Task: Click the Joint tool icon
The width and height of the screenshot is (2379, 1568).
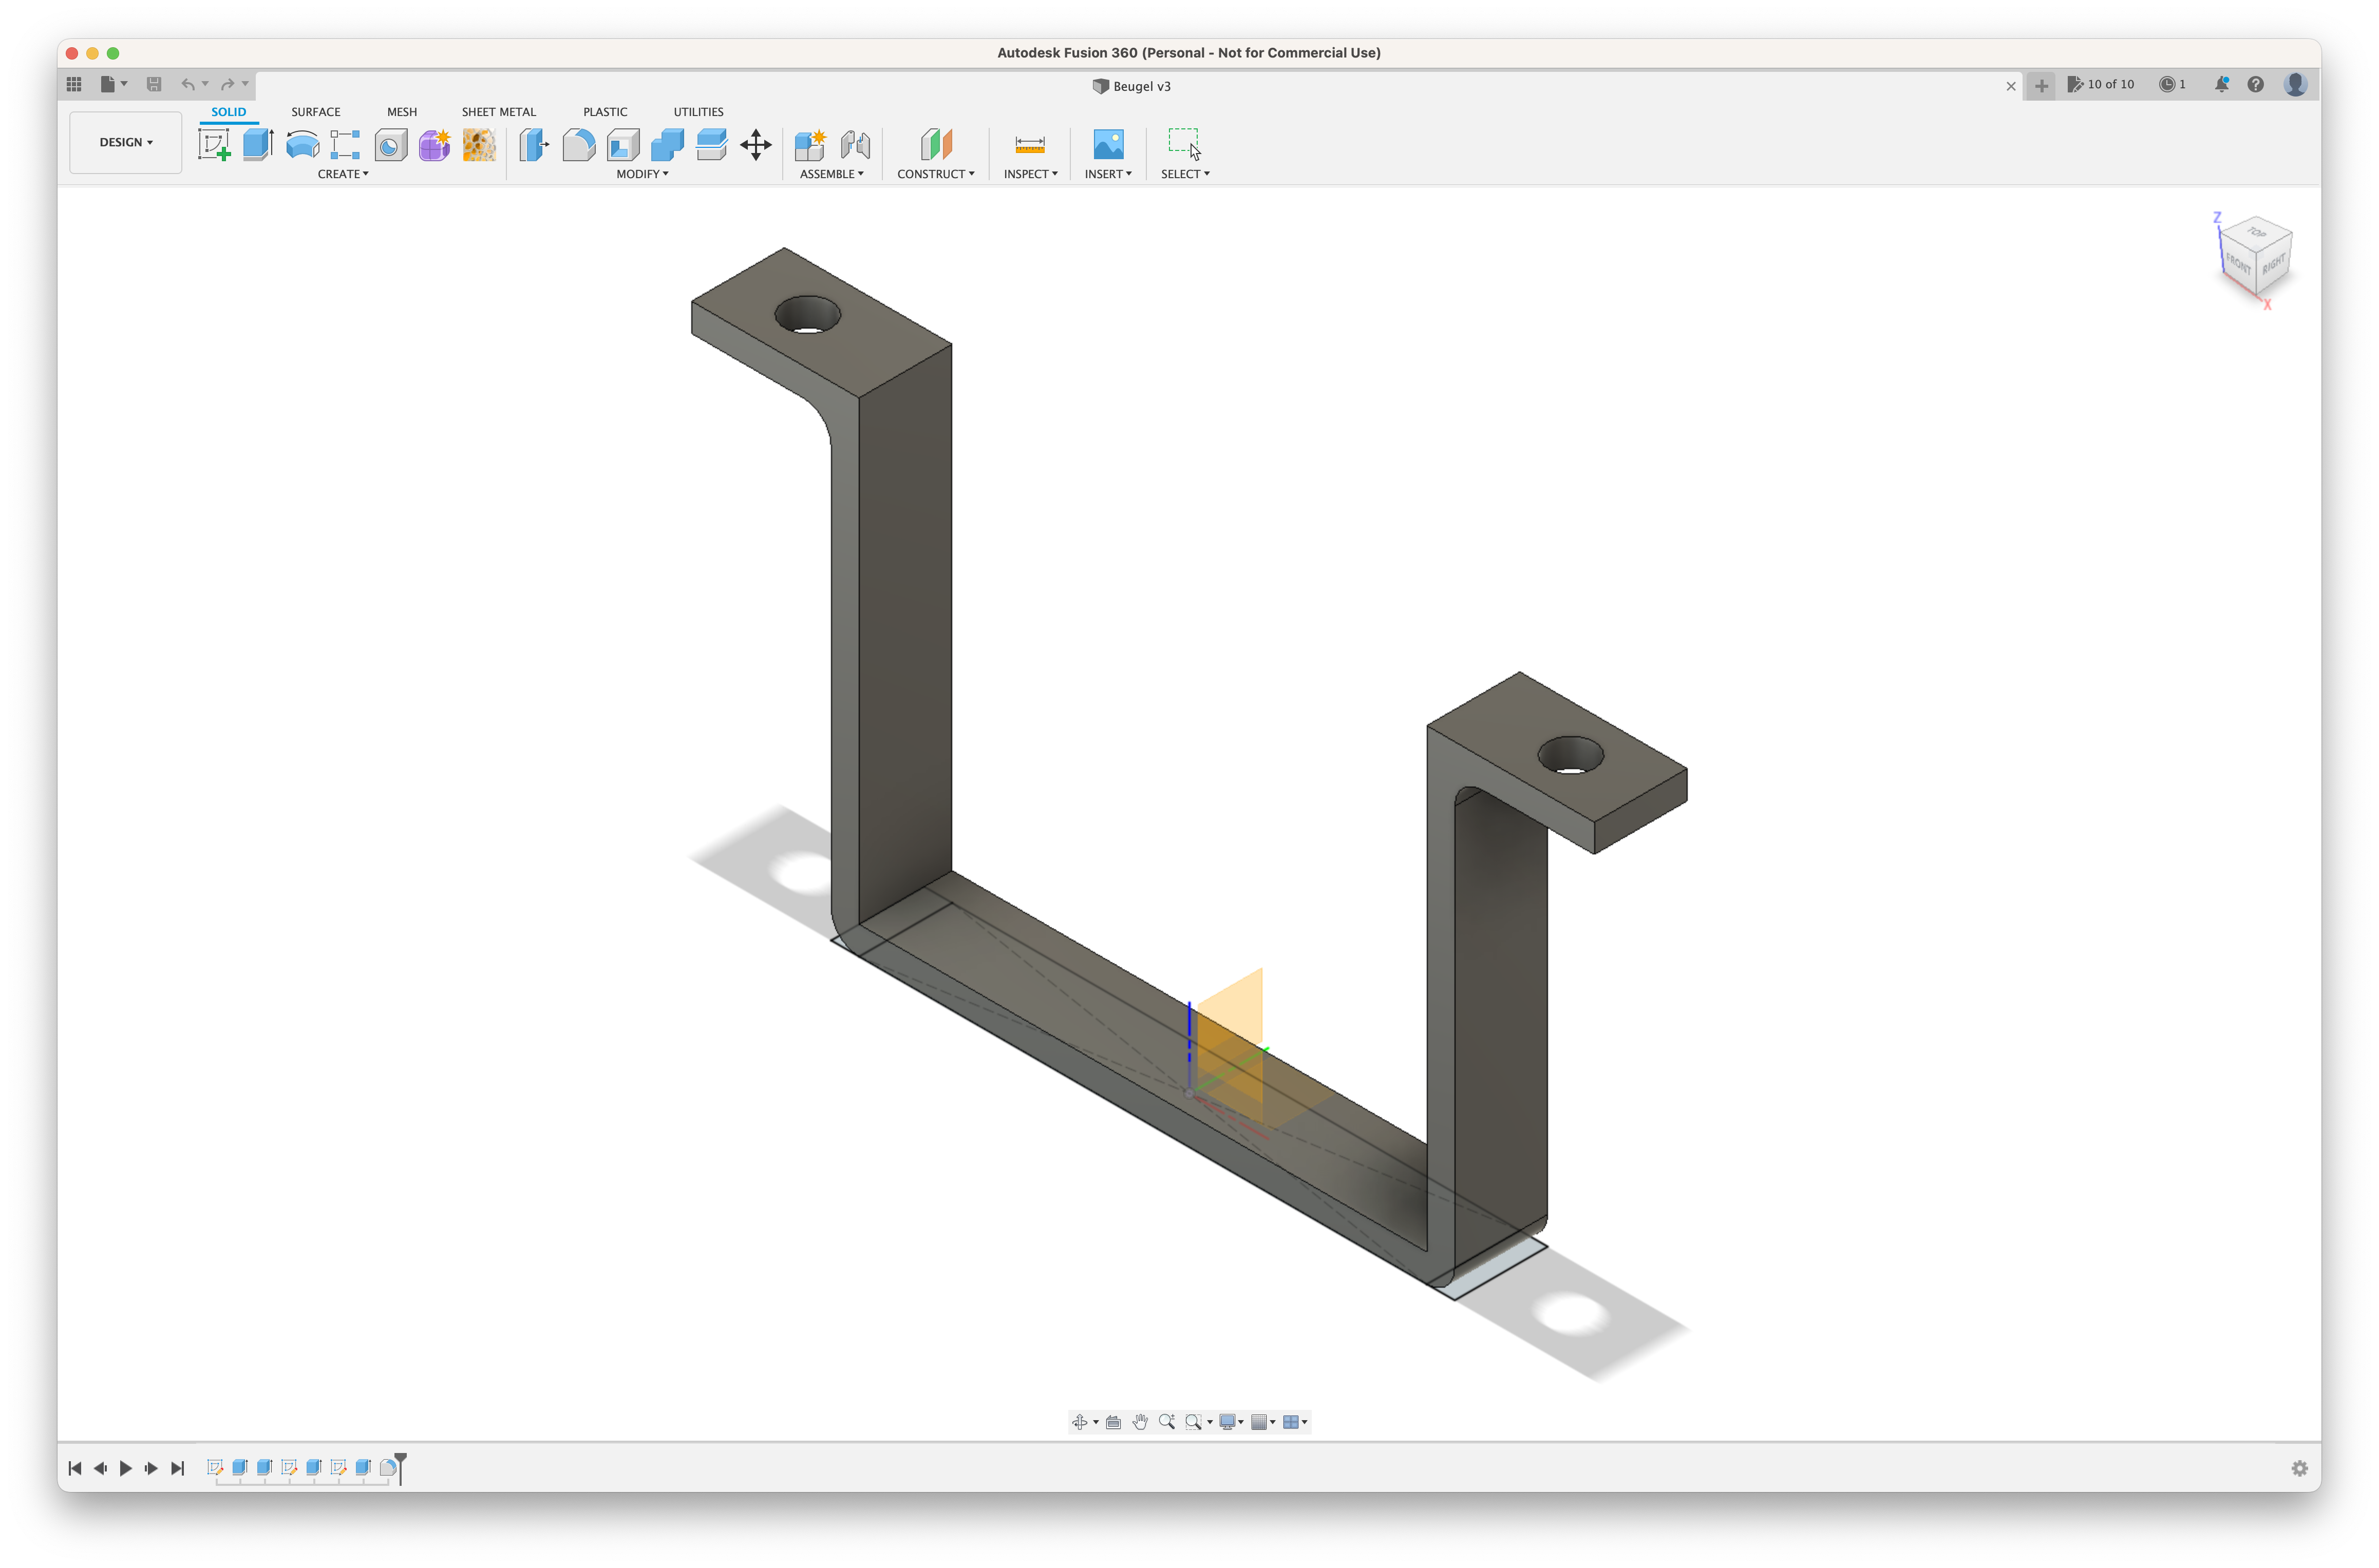Action: tap(854, 145)
